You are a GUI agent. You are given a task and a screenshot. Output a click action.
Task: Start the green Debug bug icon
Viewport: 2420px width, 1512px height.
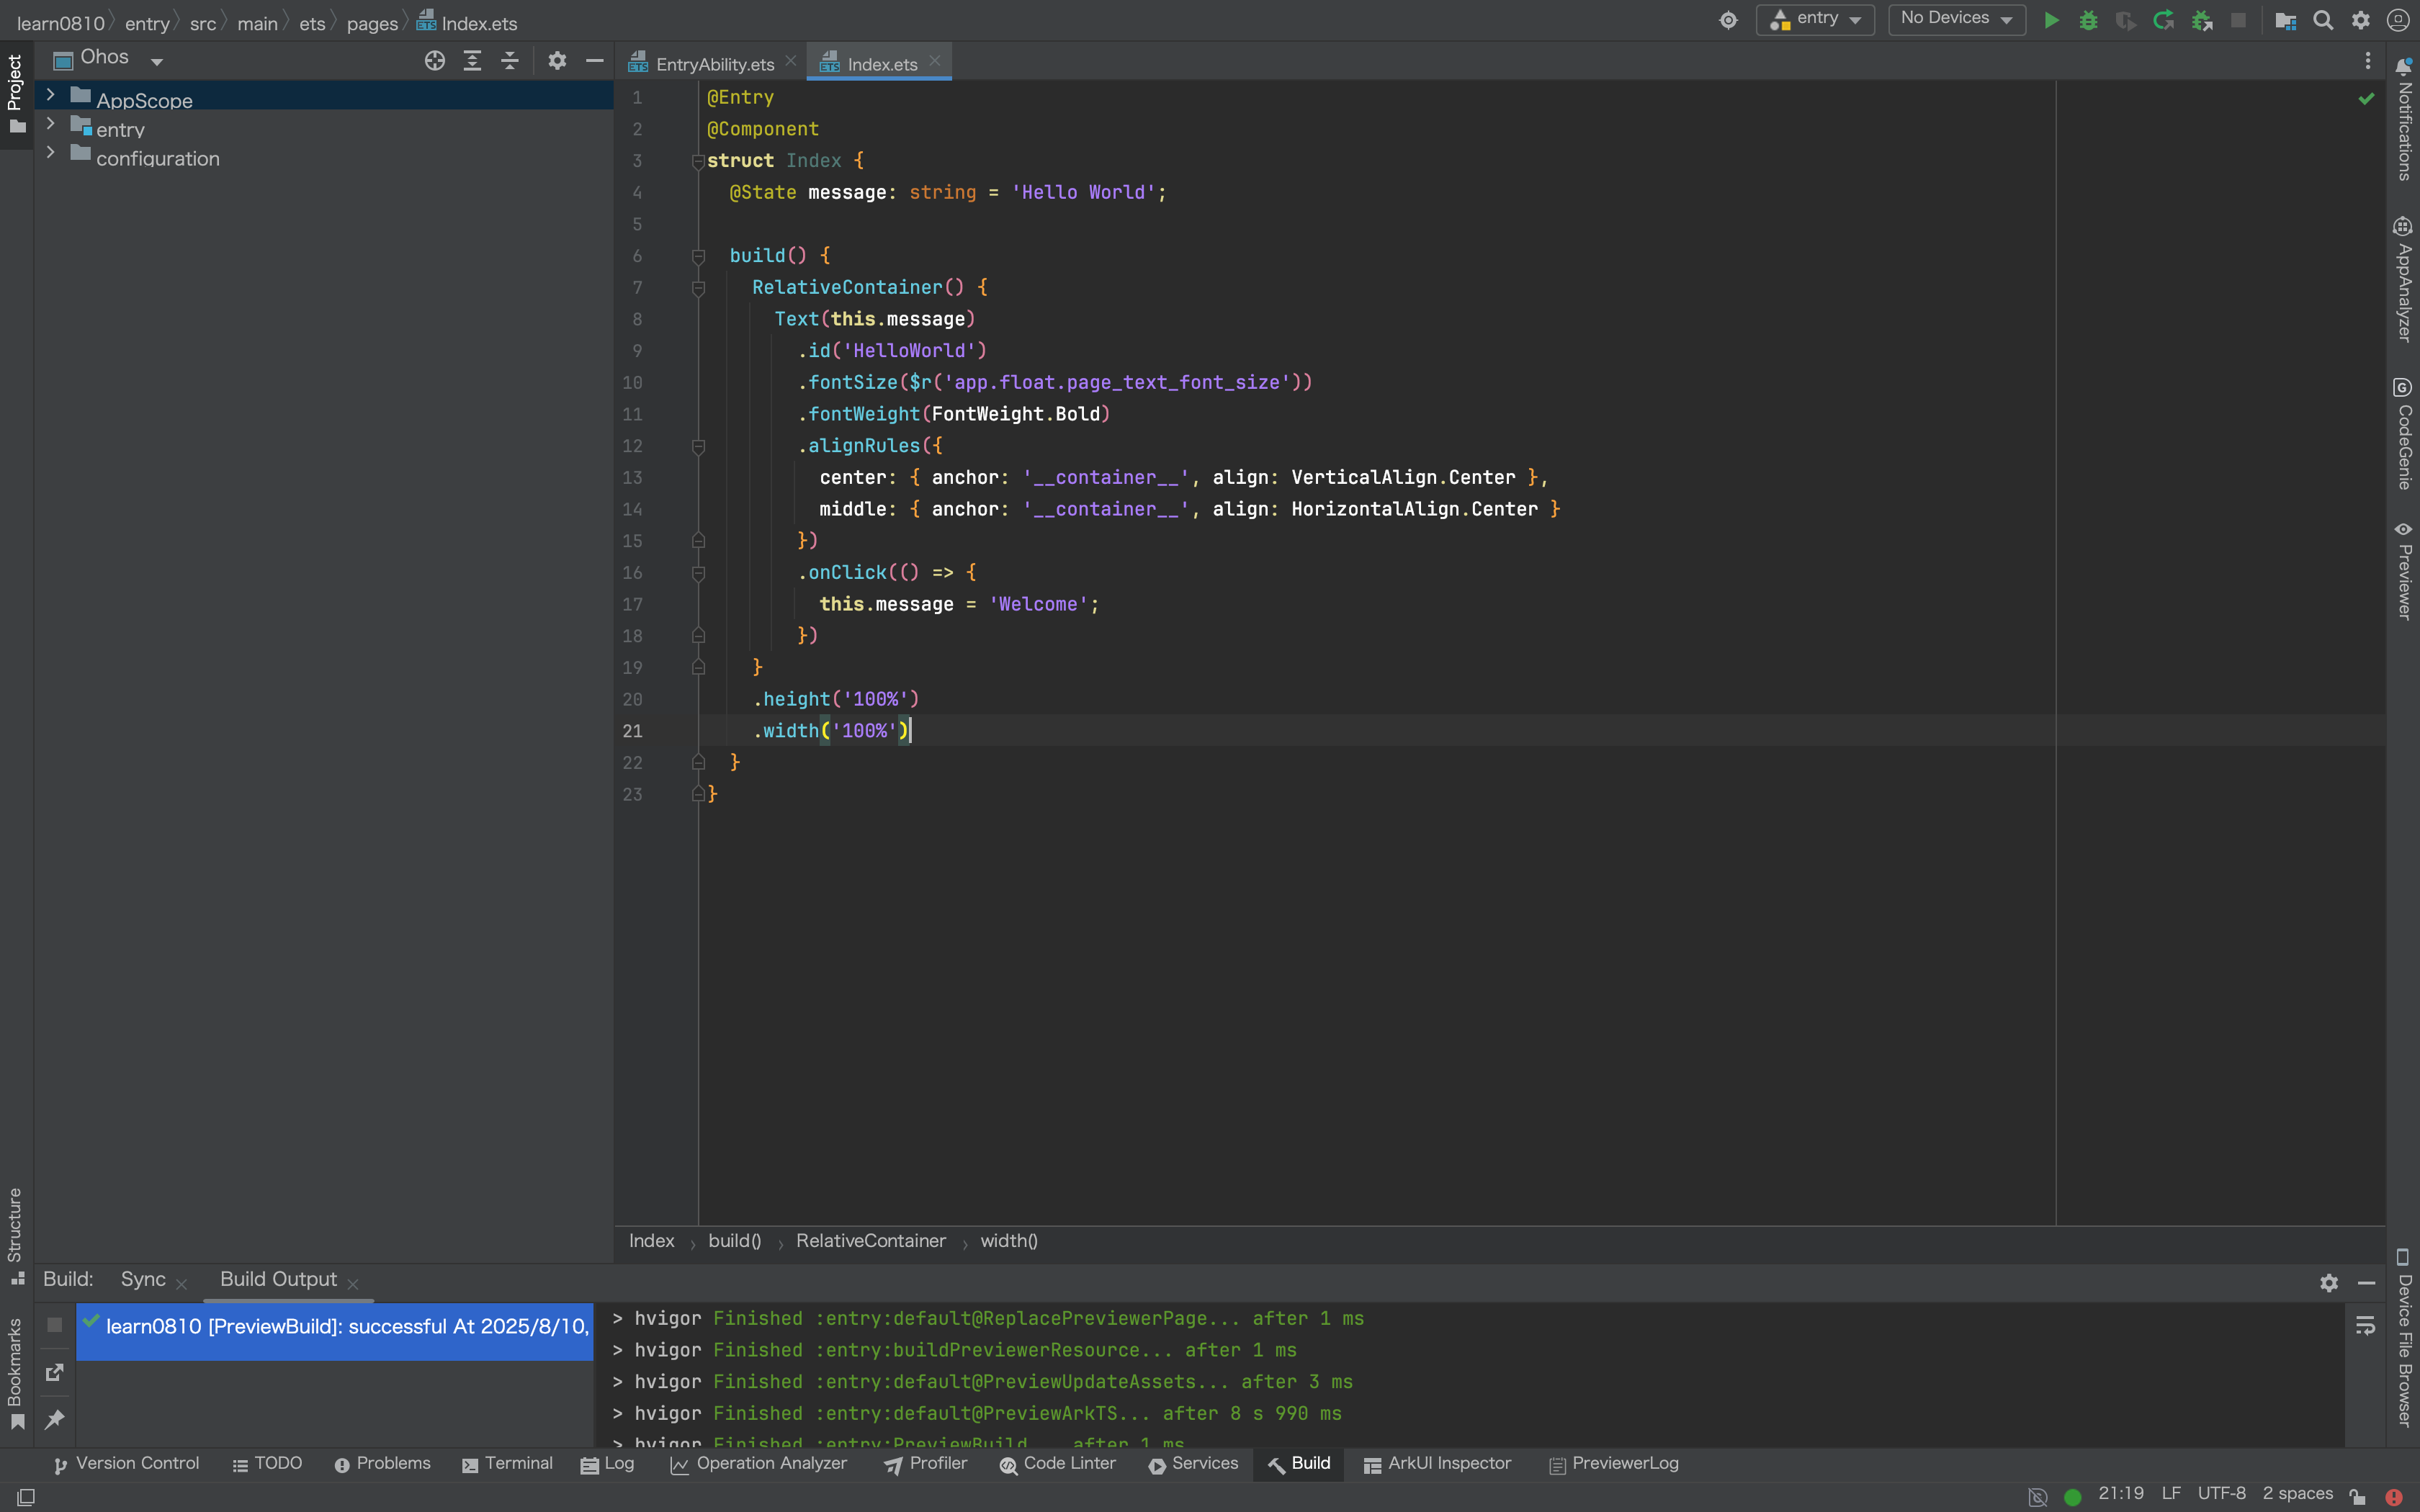click(2088, 20)
